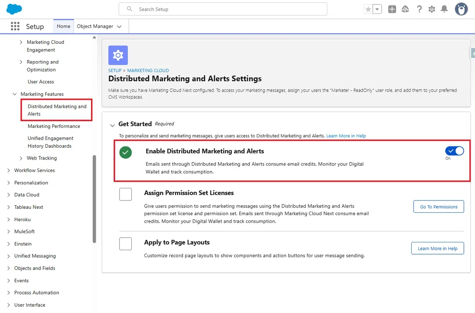The width and height of the screenshot is (475, 313).
Task: Open Marketing Performance in the sidebar
Action: (x=54, y=126)
